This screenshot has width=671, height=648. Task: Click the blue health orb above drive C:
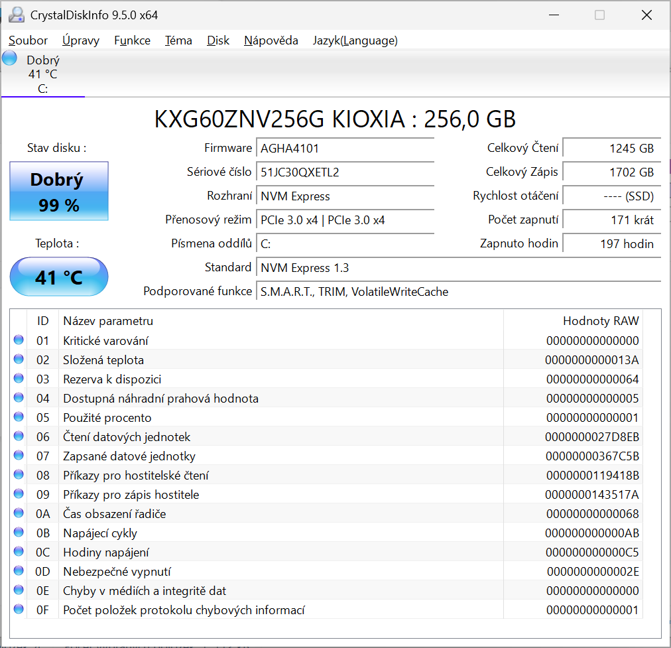point(9,58)
